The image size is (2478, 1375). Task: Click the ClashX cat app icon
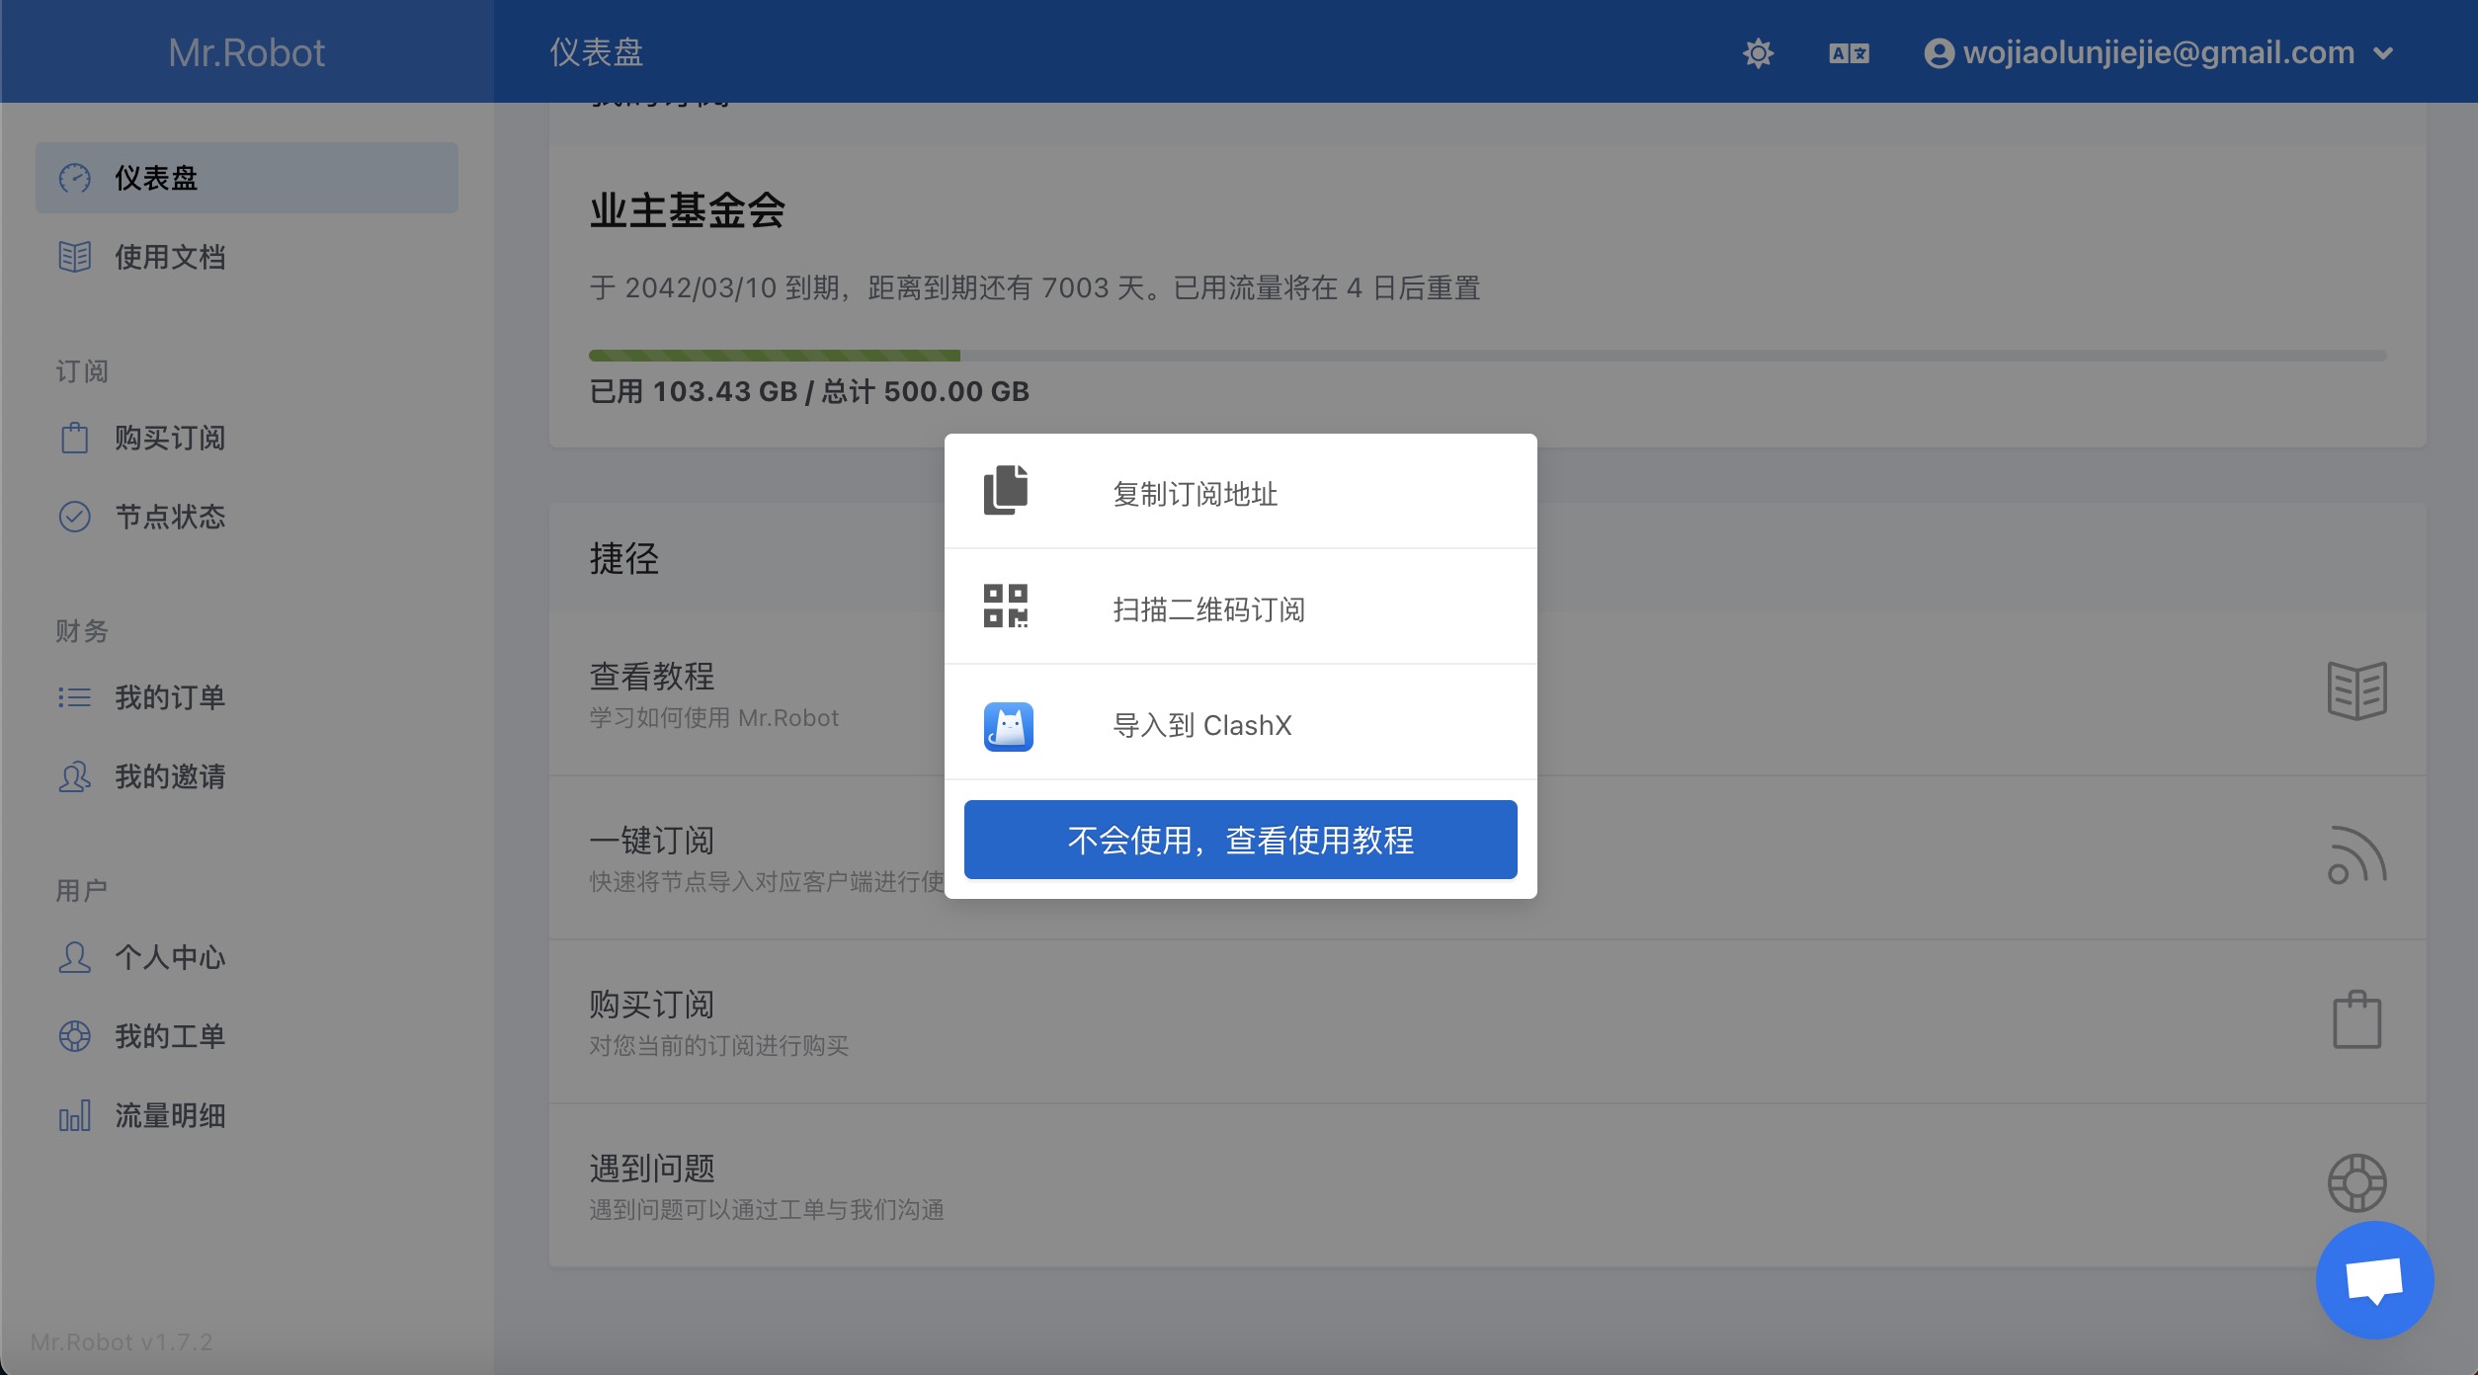pyautogui.click(x=1008, y=726)
